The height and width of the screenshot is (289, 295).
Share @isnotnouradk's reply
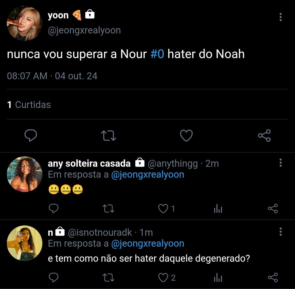point(273,277)
